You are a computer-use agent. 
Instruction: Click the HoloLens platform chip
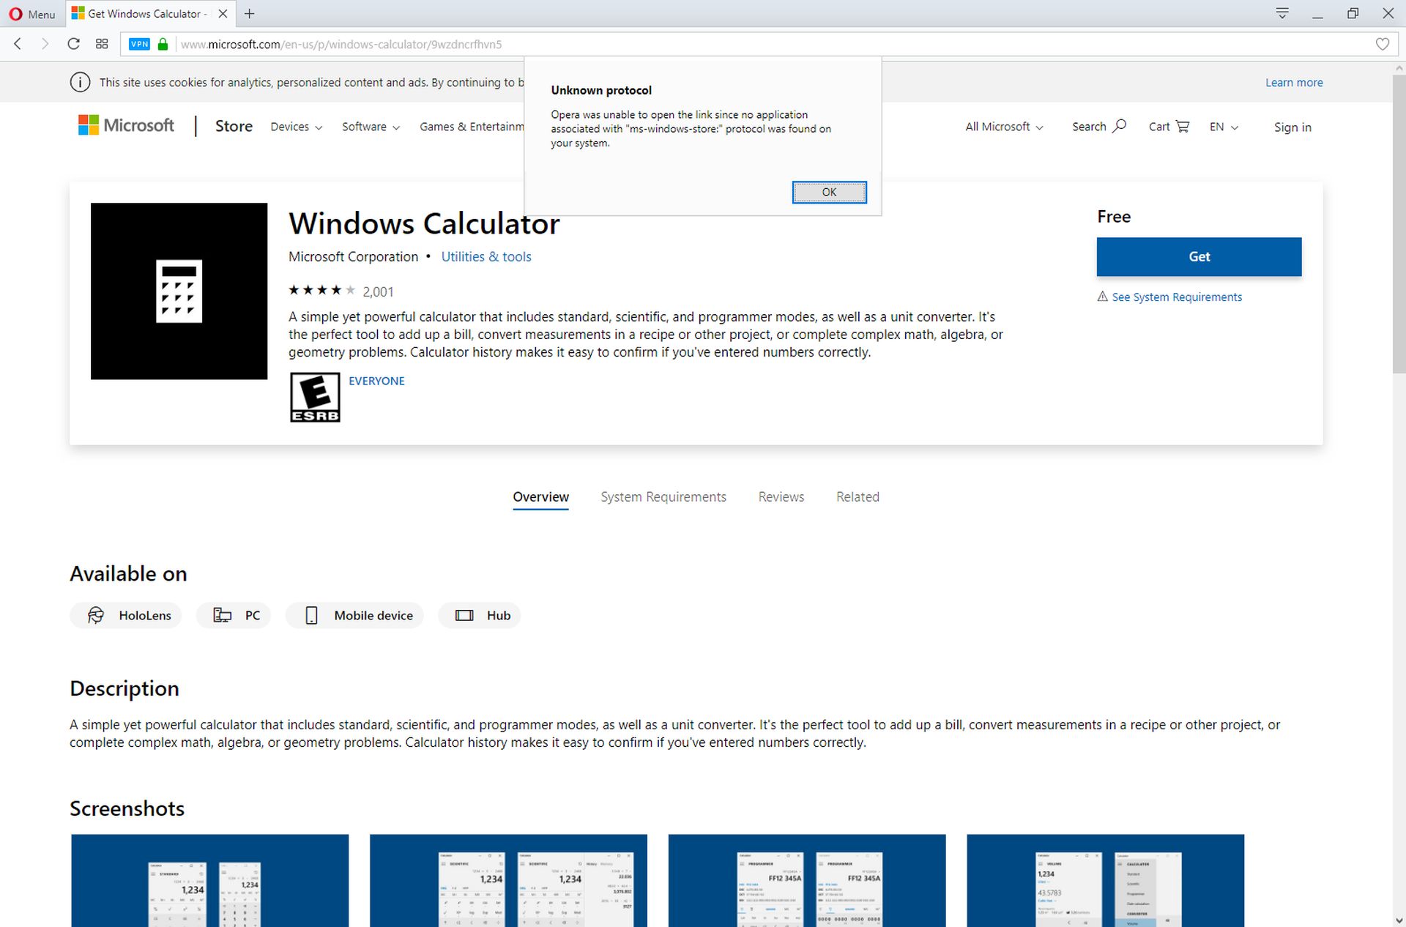(x=126, y=615)
